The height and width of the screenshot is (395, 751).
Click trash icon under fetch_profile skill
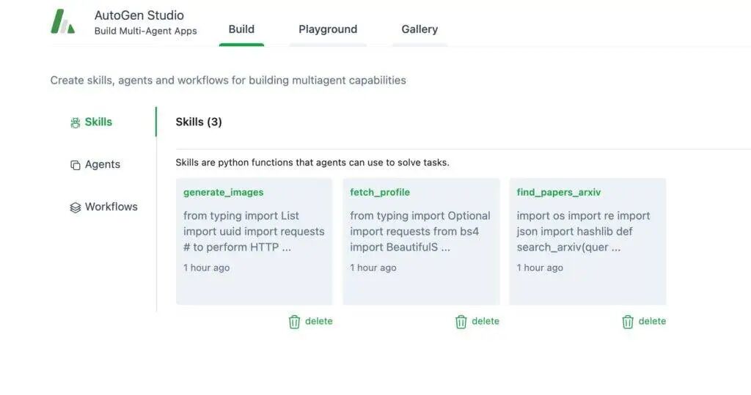click(x=461, y=322)
